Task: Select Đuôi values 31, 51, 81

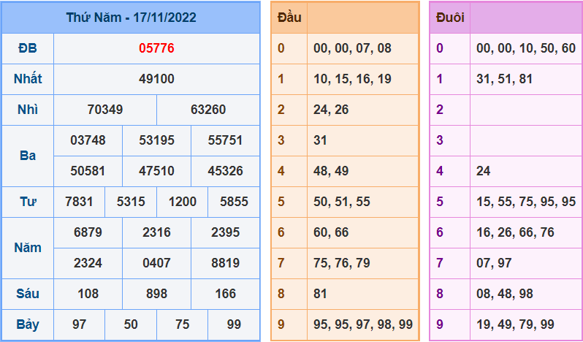Action: click(505, 79)
